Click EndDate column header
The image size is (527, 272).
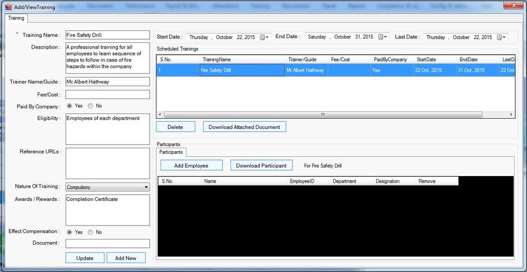[x=478, y=59]
